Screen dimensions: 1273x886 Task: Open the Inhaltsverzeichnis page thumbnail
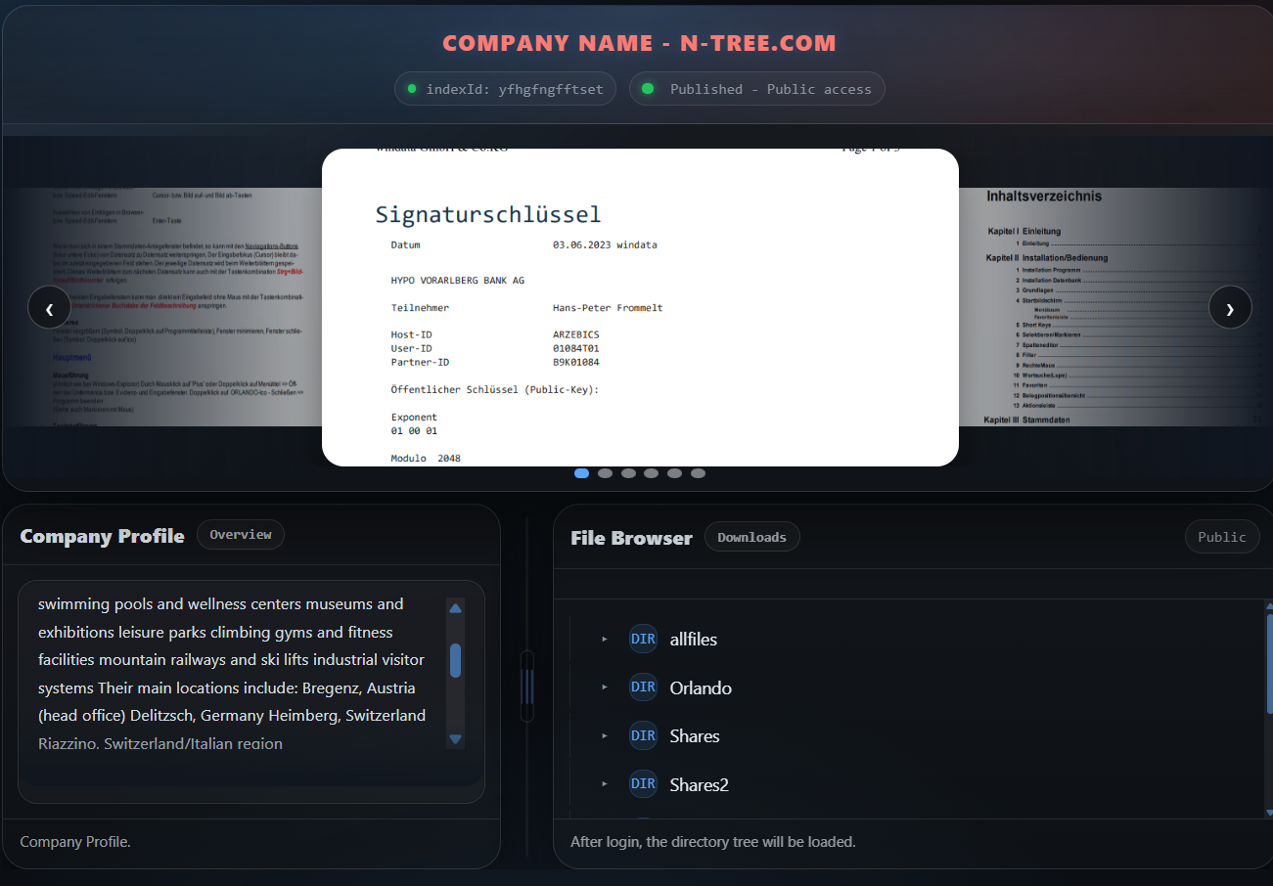(x=1114, y=307)
